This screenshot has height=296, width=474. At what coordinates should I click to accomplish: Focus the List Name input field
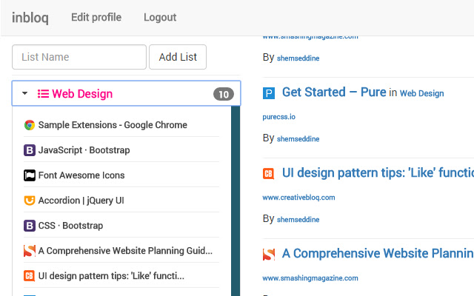[x=79, y=57]
